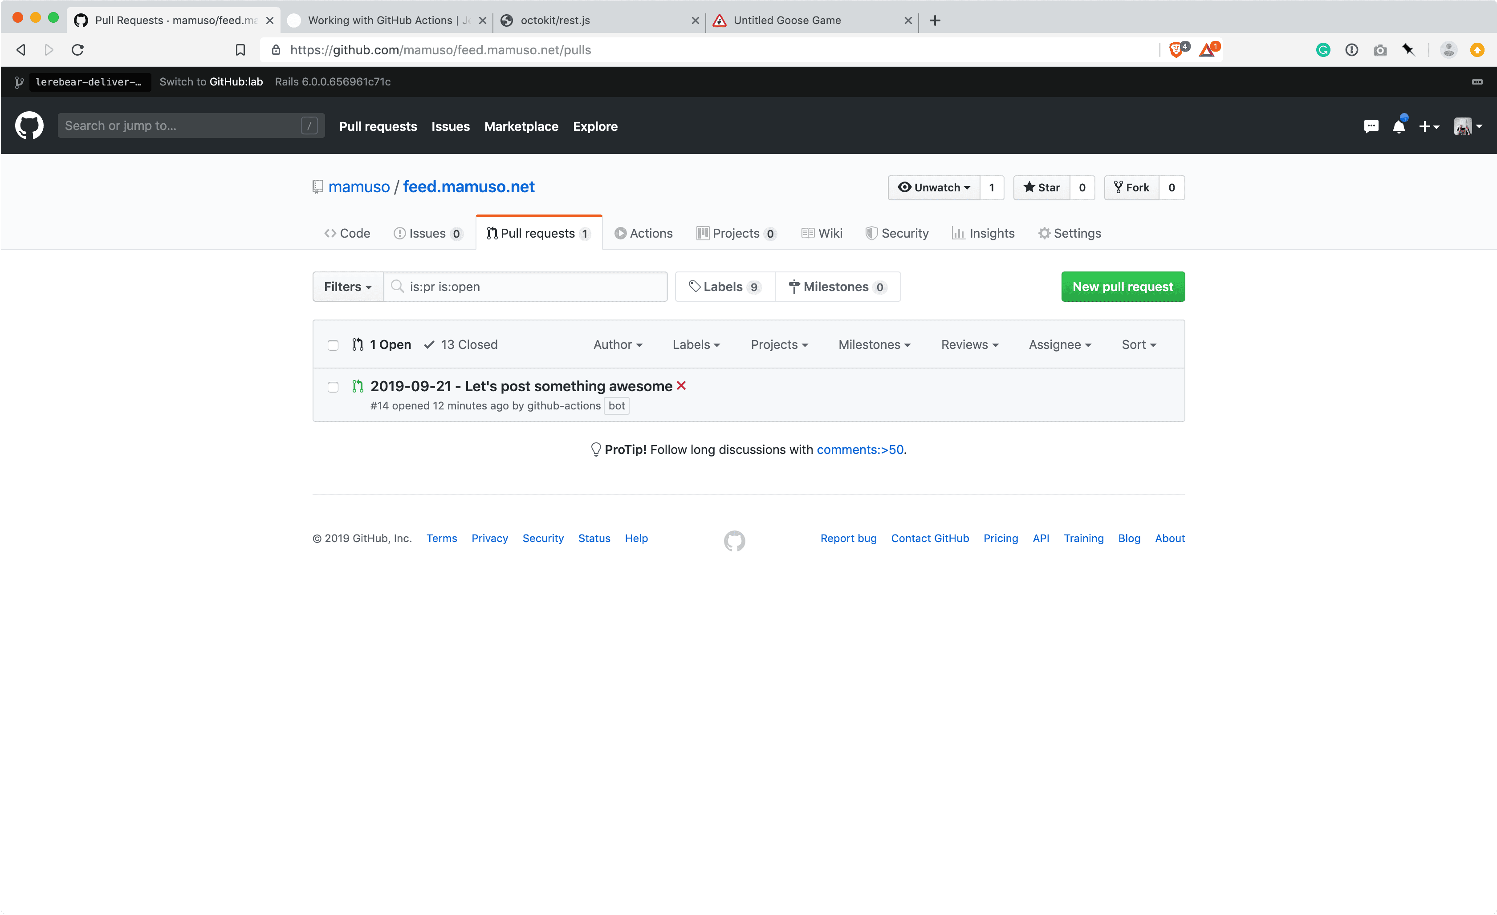
Task: Check the select-all pull requests checkbox
Action: coord(333,345)
